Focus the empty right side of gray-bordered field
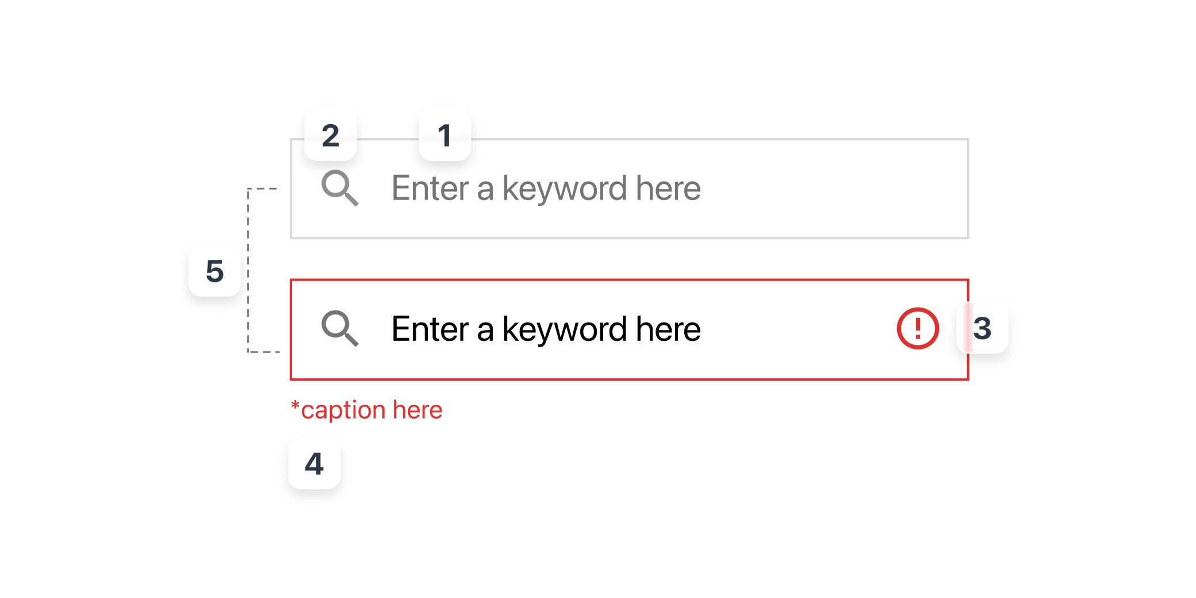This screenshot has height=598, width=1196. click(834, 189)
